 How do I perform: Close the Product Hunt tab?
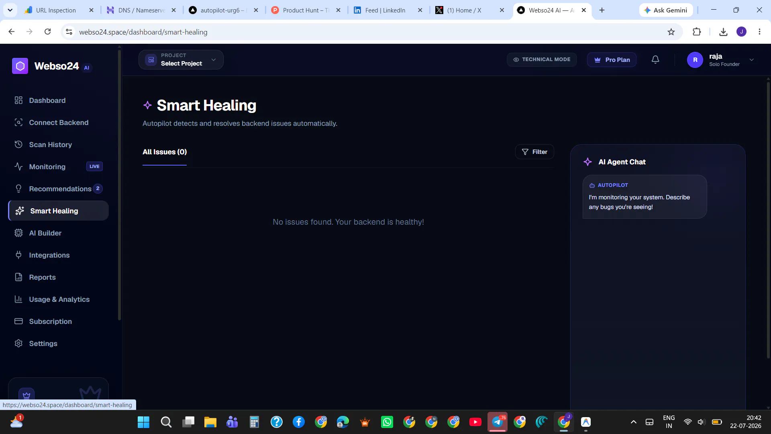click(338, 10)
